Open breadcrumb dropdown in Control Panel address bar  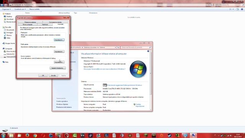point(115,47)
